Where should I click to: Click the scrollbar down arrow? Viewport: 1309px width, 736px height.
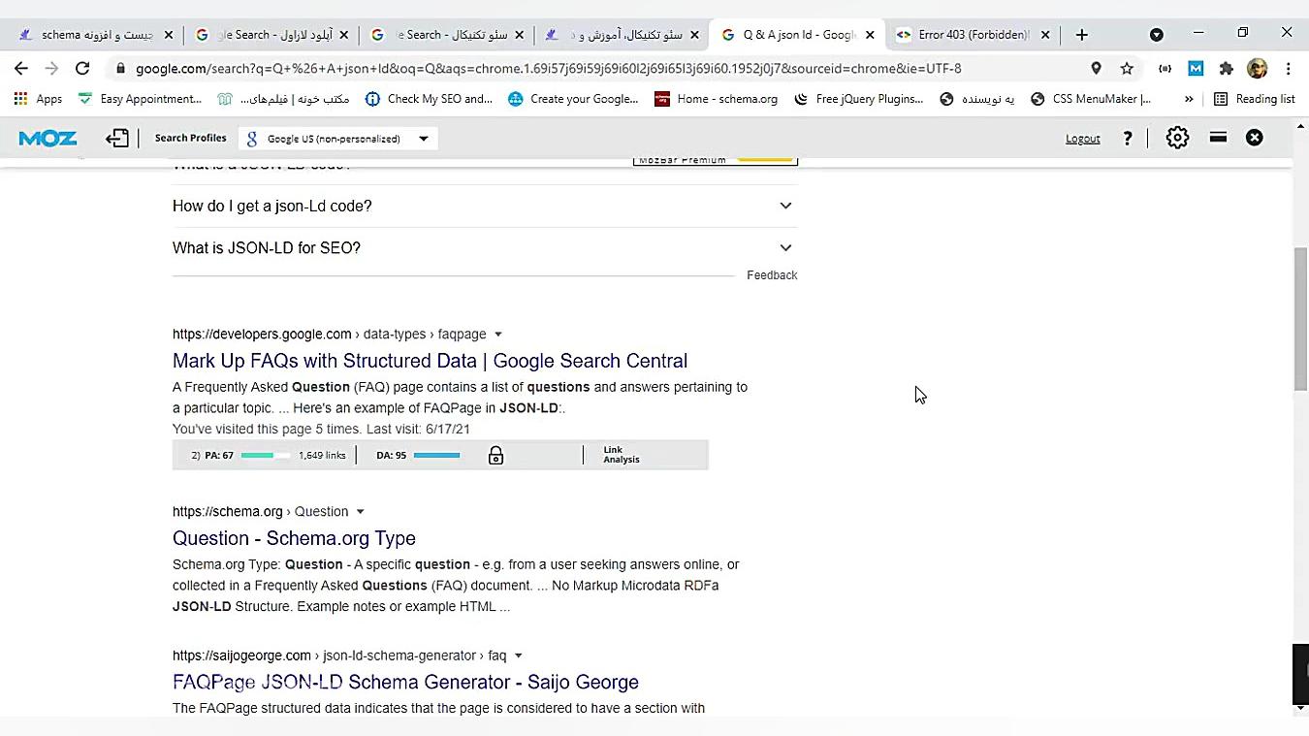click(x=1300, y=709)
